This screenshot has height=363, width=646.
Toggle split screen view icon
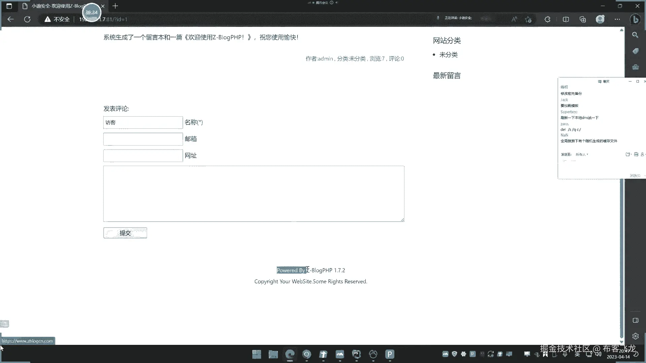pyautogui.click(x=566, y=19)
